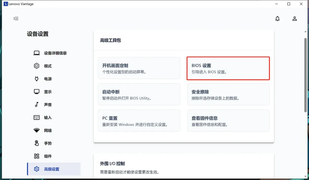Go to the 组件 page
The width and height of the screenshot is (309, 180).
(54, 156)
